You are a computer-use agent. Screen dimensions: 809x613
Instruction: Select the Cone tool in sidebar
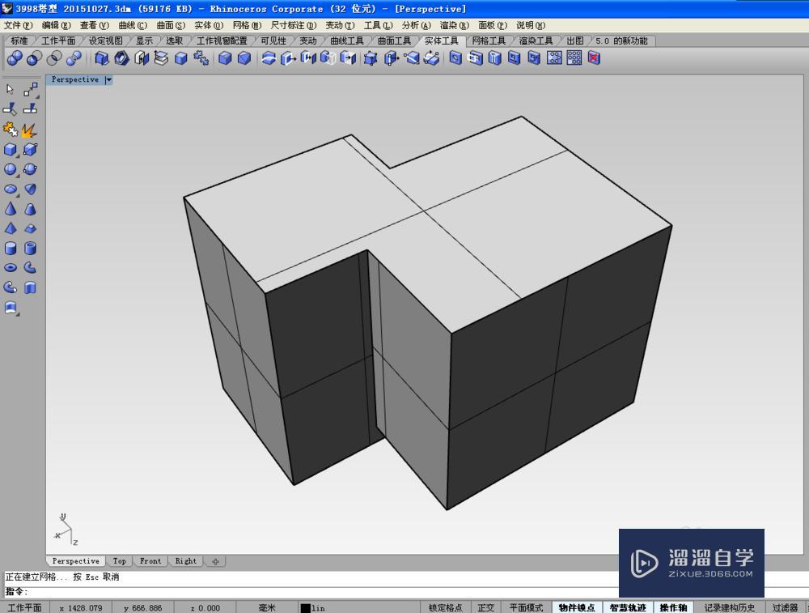pos(10,209)
